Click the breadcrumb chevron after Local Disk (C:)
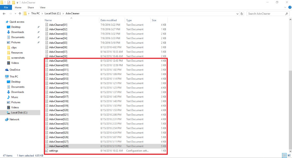This screenshot has width=292, height=158. (63, 14)
